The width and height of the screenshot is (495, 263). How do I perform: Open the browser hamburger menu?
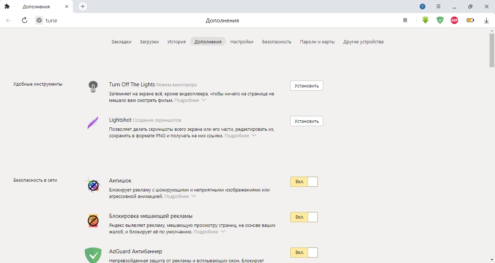pyautogui.click(x=438, y=7)
